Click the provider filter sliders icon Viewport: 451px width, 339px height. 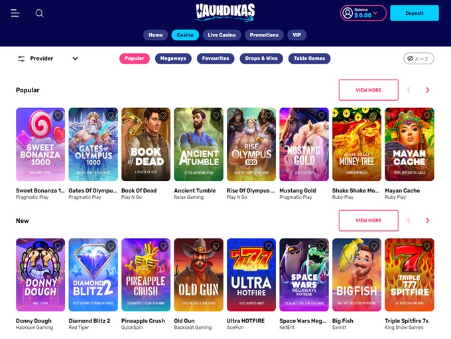[x=21, y=58]
